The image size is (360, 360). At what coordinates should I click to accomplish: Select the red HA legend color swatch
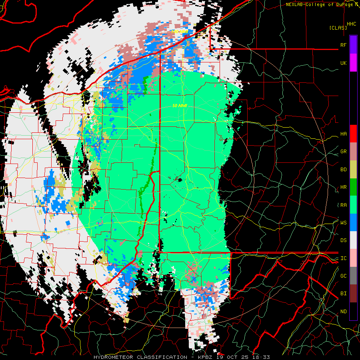(353, 134)
